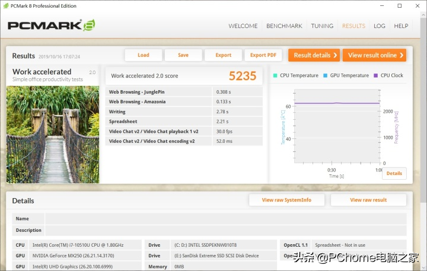Click the PCMark 8 logo

point(52,25)
